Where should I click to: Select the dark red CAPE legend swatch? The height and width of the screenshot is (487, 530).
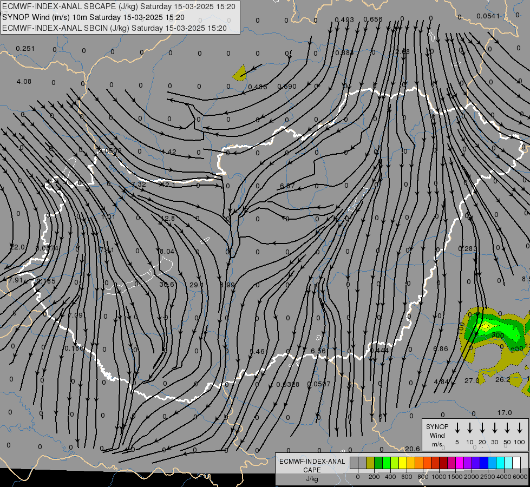point(443,463)
